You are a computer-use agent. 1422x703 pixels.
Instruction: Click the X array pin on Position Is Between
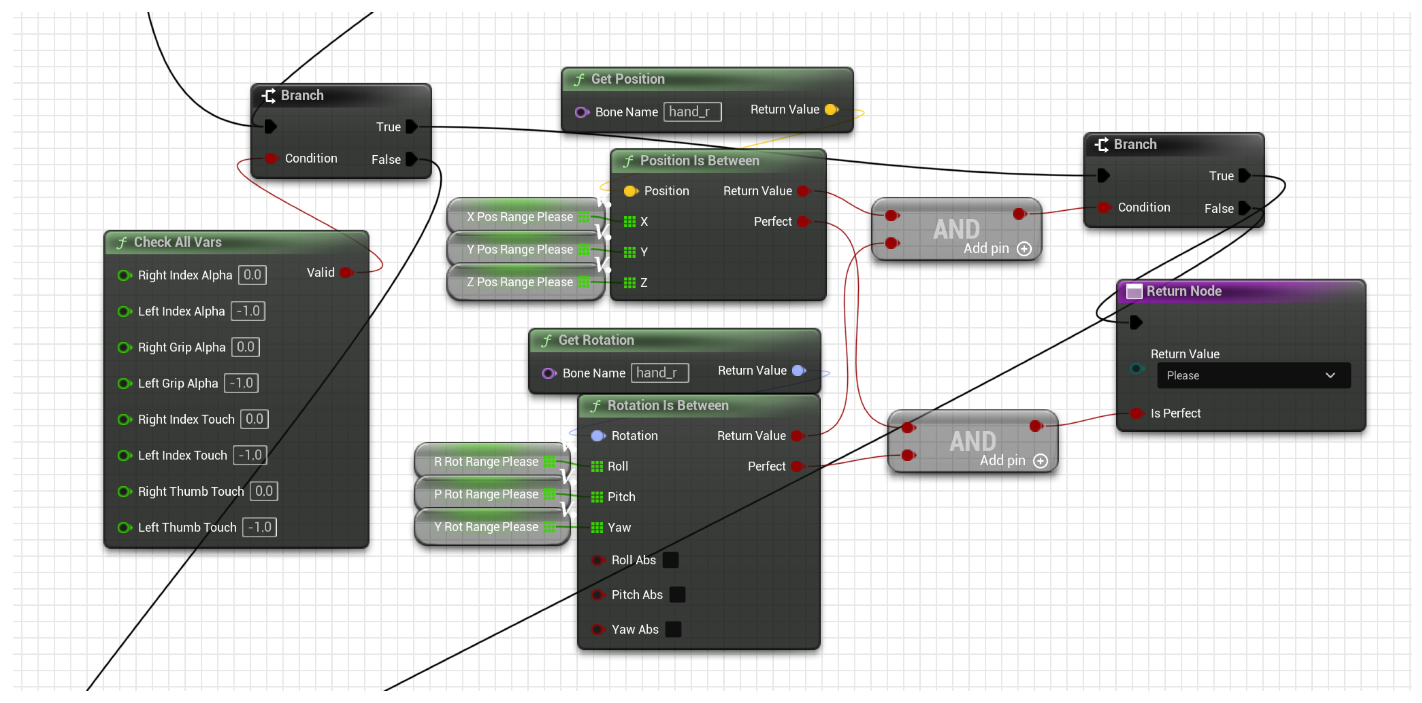tap(629, 222)
